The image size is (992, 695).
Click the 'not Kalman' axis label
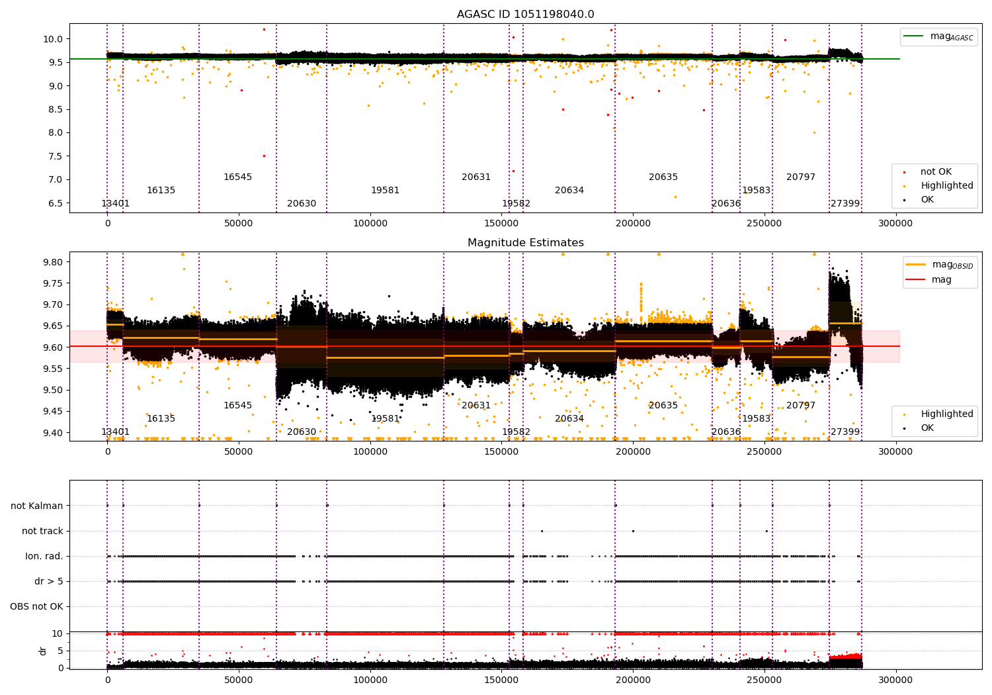point(37,506)
